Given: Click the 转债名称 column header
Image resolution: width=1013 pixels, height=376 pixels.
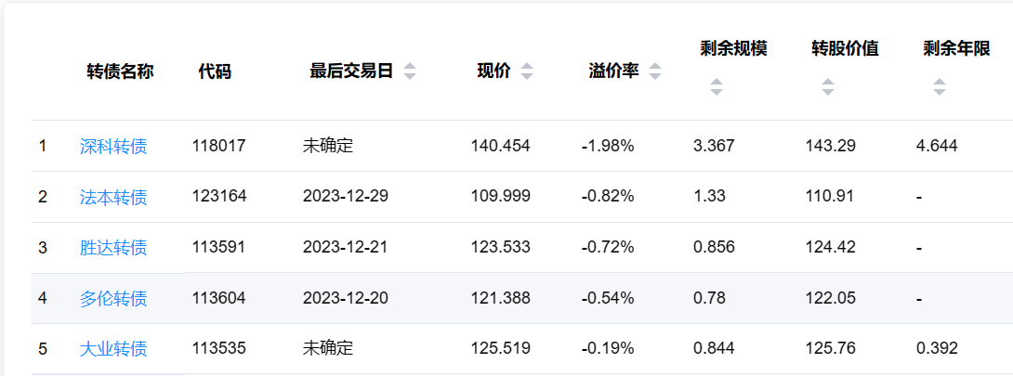Looking at the screenshot, I should pos(120,72).
